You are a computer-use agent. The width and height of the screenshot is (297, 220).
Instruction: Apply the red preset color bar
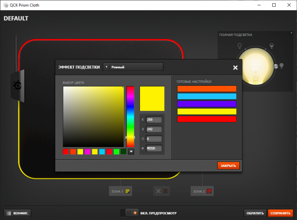coord(207,119)
